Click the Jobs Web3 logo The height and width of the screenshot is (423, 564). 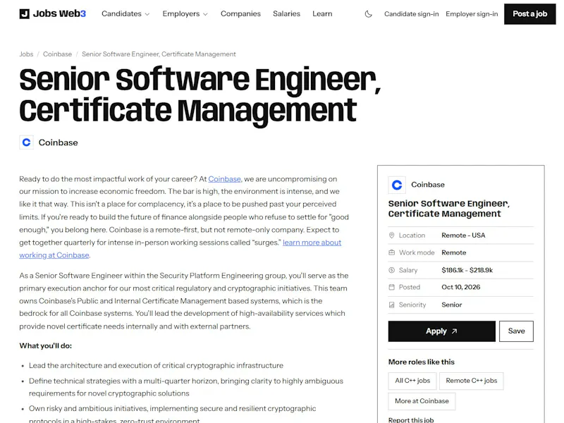pyautogui.click(x=52, y=13)
